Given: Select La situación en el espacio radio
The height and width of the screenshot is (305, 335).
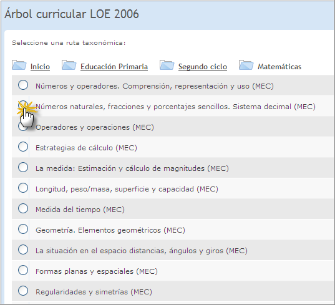Looking at the screenshot, I should point(23,249).
